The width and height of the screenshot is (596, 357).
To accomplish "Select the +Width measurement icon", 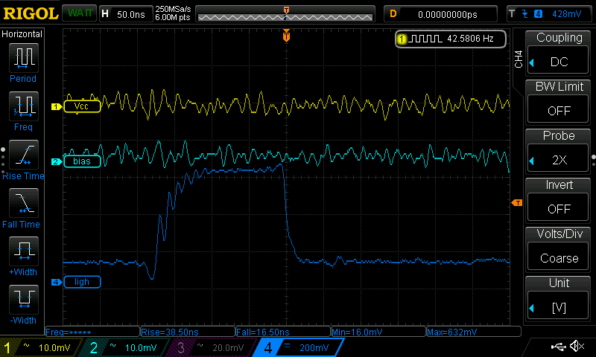I will point(24,251).
